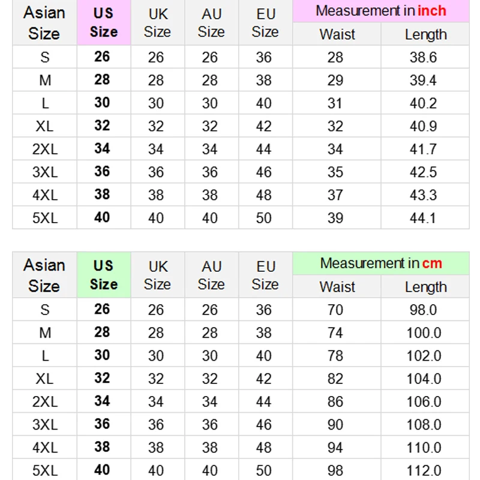
Task: Click the length value 43.3
Action: pos(425,194)
